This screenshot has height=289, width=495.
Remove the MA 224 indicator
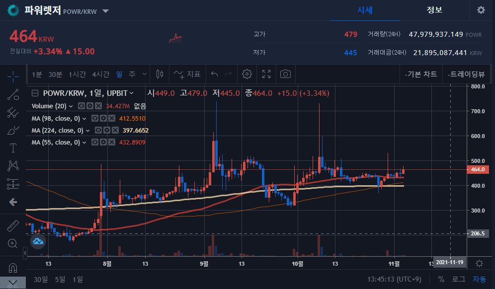point(115,130)
